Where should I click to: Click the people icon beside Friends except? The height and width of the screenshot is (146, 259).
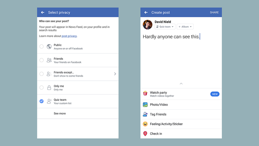coord(49,74)
